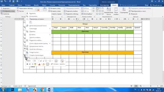164x92 pixels.
Task: Click Разделить ячейки in the ribbon
Action: [x=71, y=11]
